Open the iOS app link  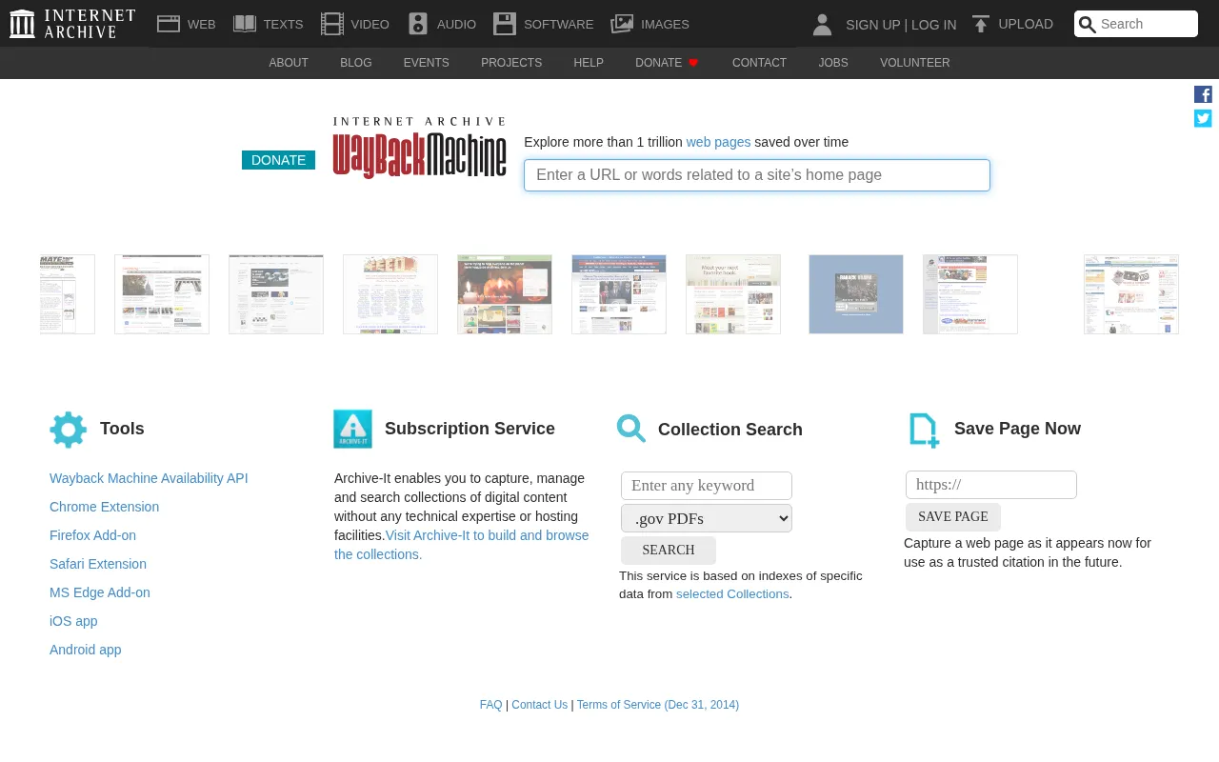(73, 621)
